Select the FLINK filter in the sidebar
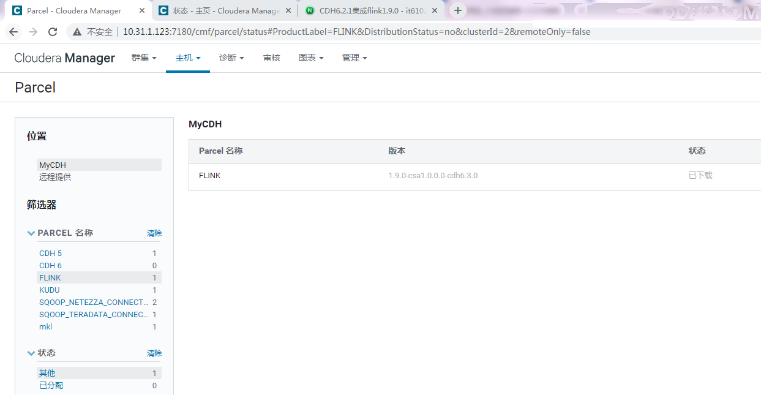This screenshot has height=395, width=761. click(98, 277)
